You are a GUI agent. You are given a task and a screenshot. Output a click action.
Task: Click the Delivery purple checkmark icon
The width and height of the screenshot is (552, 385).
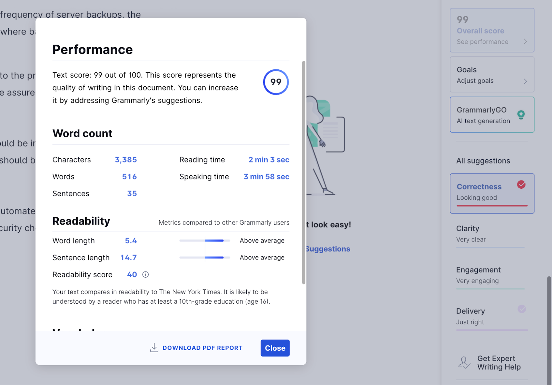(x=522, y=309)
